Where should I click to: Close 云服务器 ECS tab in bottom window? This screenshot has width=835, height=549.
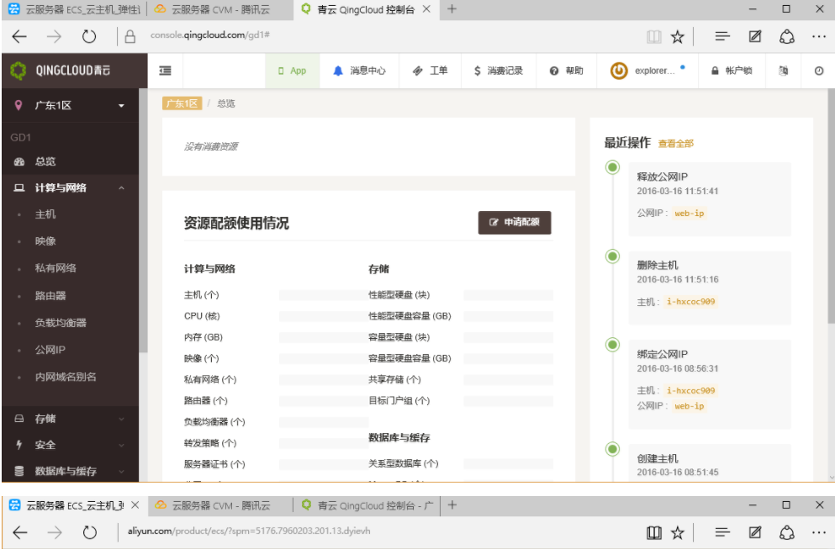[135, 504]
